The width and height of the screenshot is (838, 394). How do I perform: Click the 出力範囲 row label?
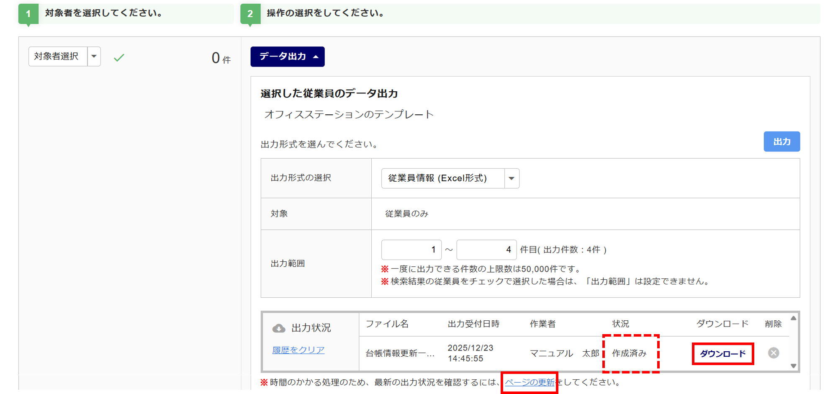288,264
